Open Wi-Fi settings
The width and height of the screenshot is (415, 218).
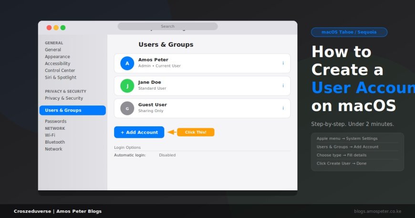(x=50, y=135)
